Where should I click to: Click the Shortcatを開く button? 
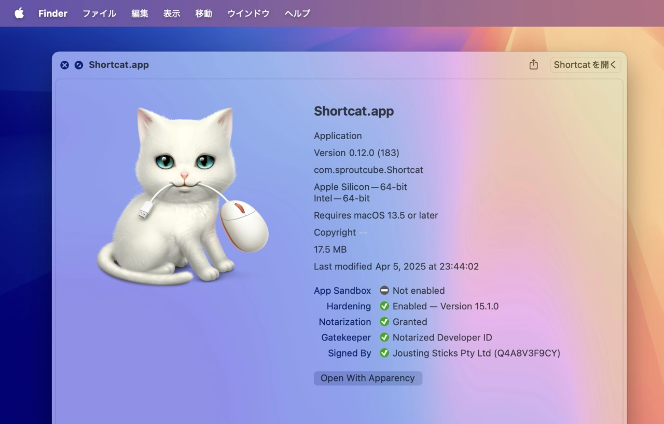point(585,65)
